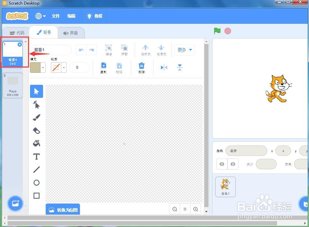Select the Rectangle tool

click(x=37, y=196)
